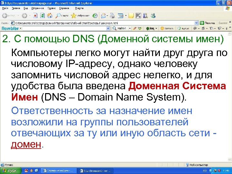Screen dimensions: 232x174
Task: Click Мой компьютер zone in status bar
Action: pos(197,165)
